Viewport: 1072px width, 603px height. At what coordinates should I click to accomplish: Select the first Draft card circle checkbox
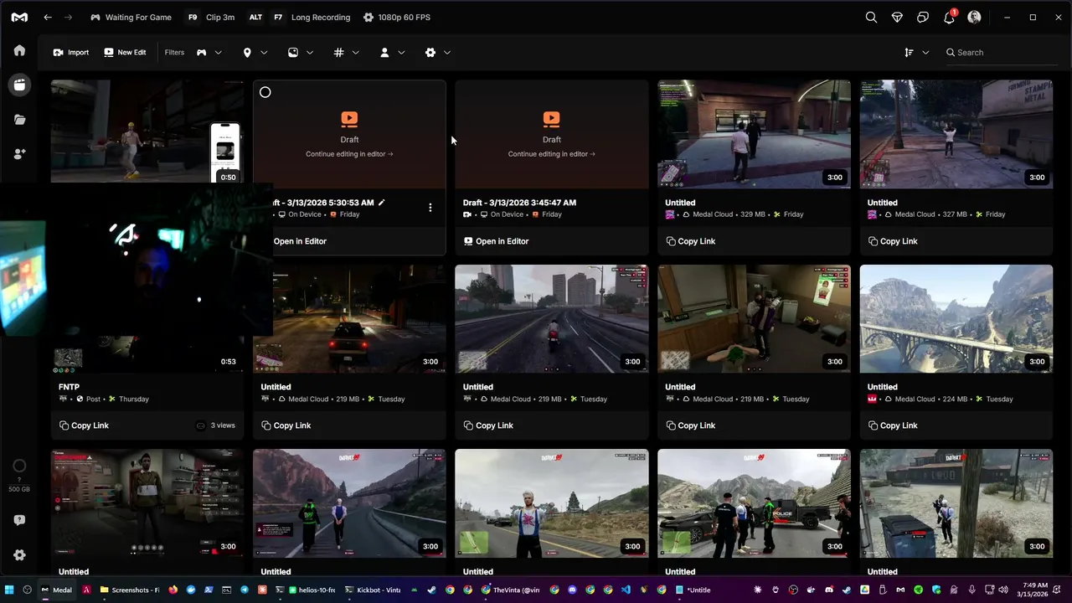click(265, 92)
